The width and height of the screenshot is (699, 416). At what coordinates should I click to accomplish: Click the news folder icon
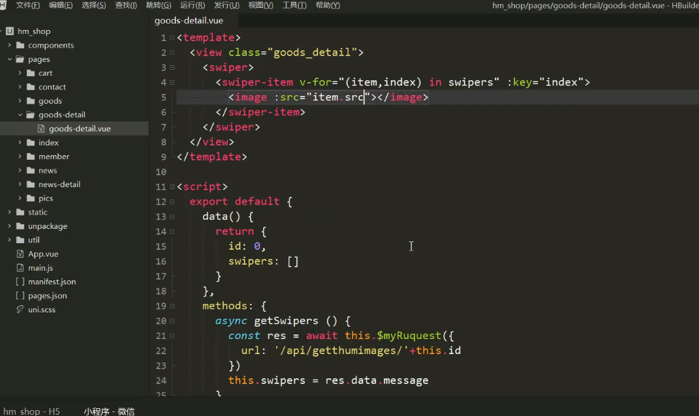tap(30, 170)
